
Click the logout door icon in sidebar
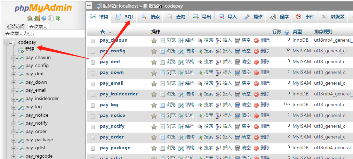click(x=37, y=18)
